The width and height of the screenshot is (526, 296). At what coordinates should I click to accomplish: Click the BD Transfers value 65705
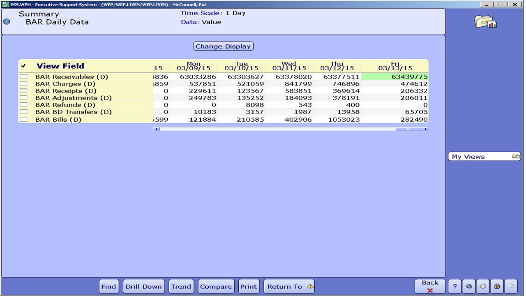(x=416, y=112)
